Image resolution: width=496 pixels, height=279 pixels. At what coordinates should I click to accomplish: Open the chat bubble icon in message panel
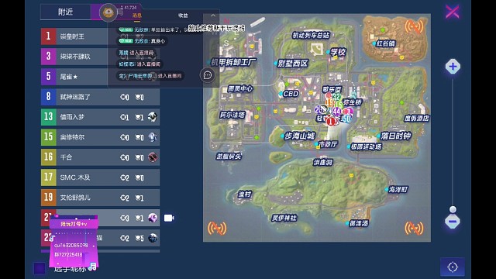(208, 75)
